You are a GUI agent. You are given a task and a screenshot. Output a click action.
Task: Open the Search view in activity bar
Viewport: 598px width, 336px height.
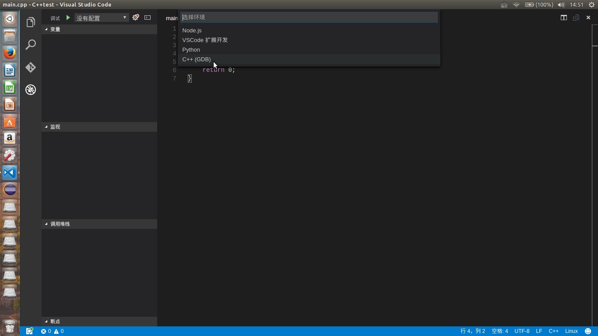click(x=31, y=45)
